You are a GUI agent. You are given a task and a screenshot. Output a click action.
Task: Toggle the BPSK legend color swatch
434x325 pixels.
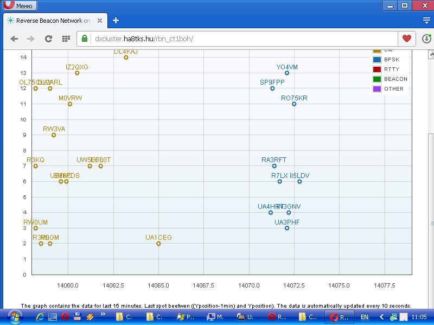[x=377, y=60]
